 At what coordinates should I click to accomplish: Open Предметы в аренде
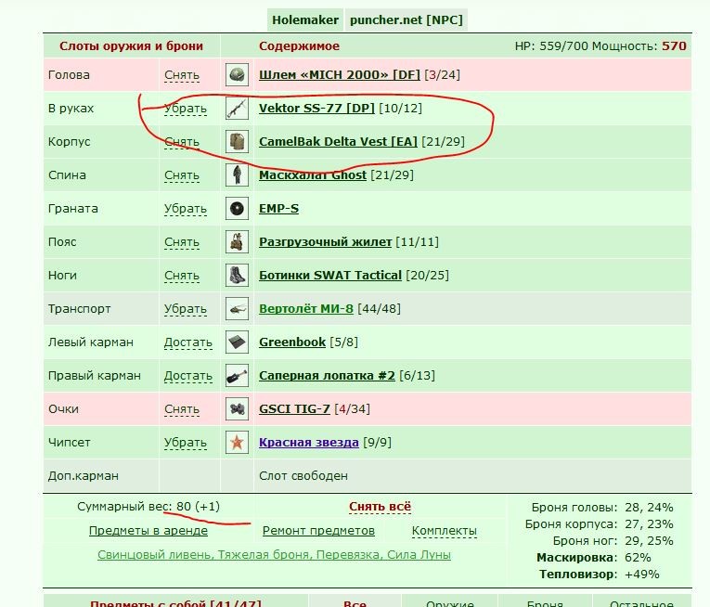(148, 531)
